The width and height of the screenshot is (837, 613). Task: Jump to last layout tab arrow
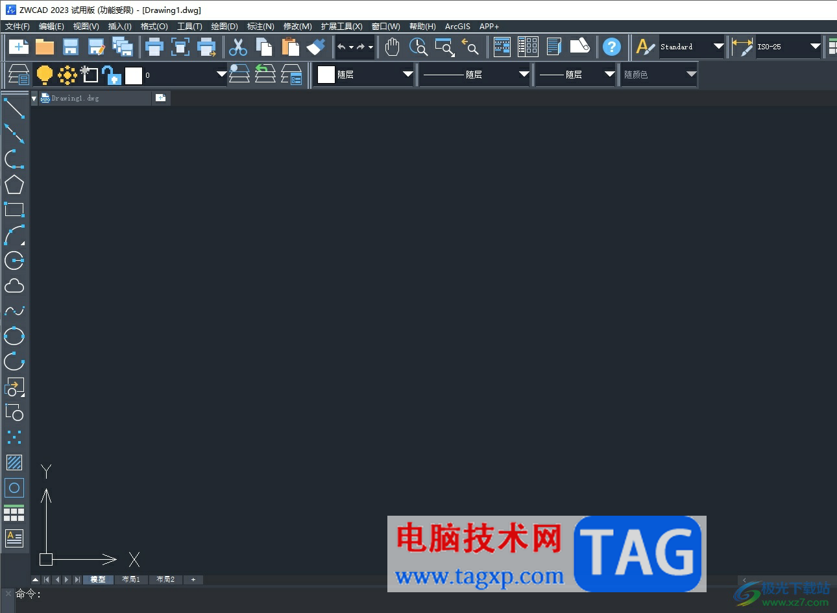77,579
